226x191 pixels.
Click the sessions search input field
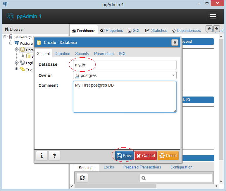point(176,178)
